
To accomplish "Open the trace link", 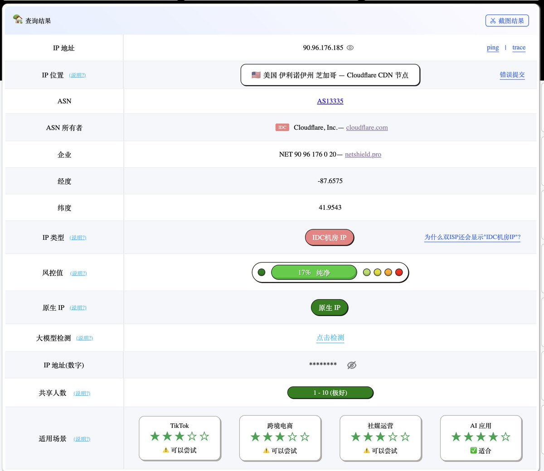I will [519, 48].
